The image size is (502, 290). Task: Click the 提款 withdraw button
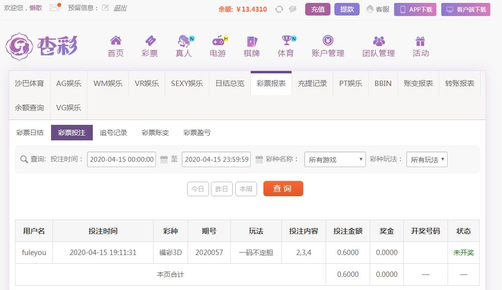[x=346, y=9]
